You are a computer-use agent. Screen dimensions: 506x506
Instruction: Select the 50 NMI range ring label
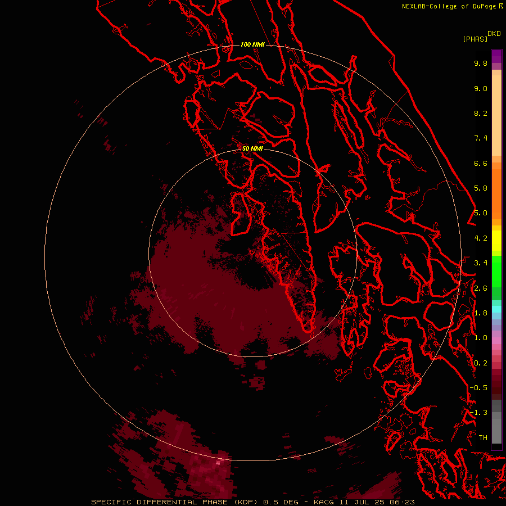click(x=252, y=148)
